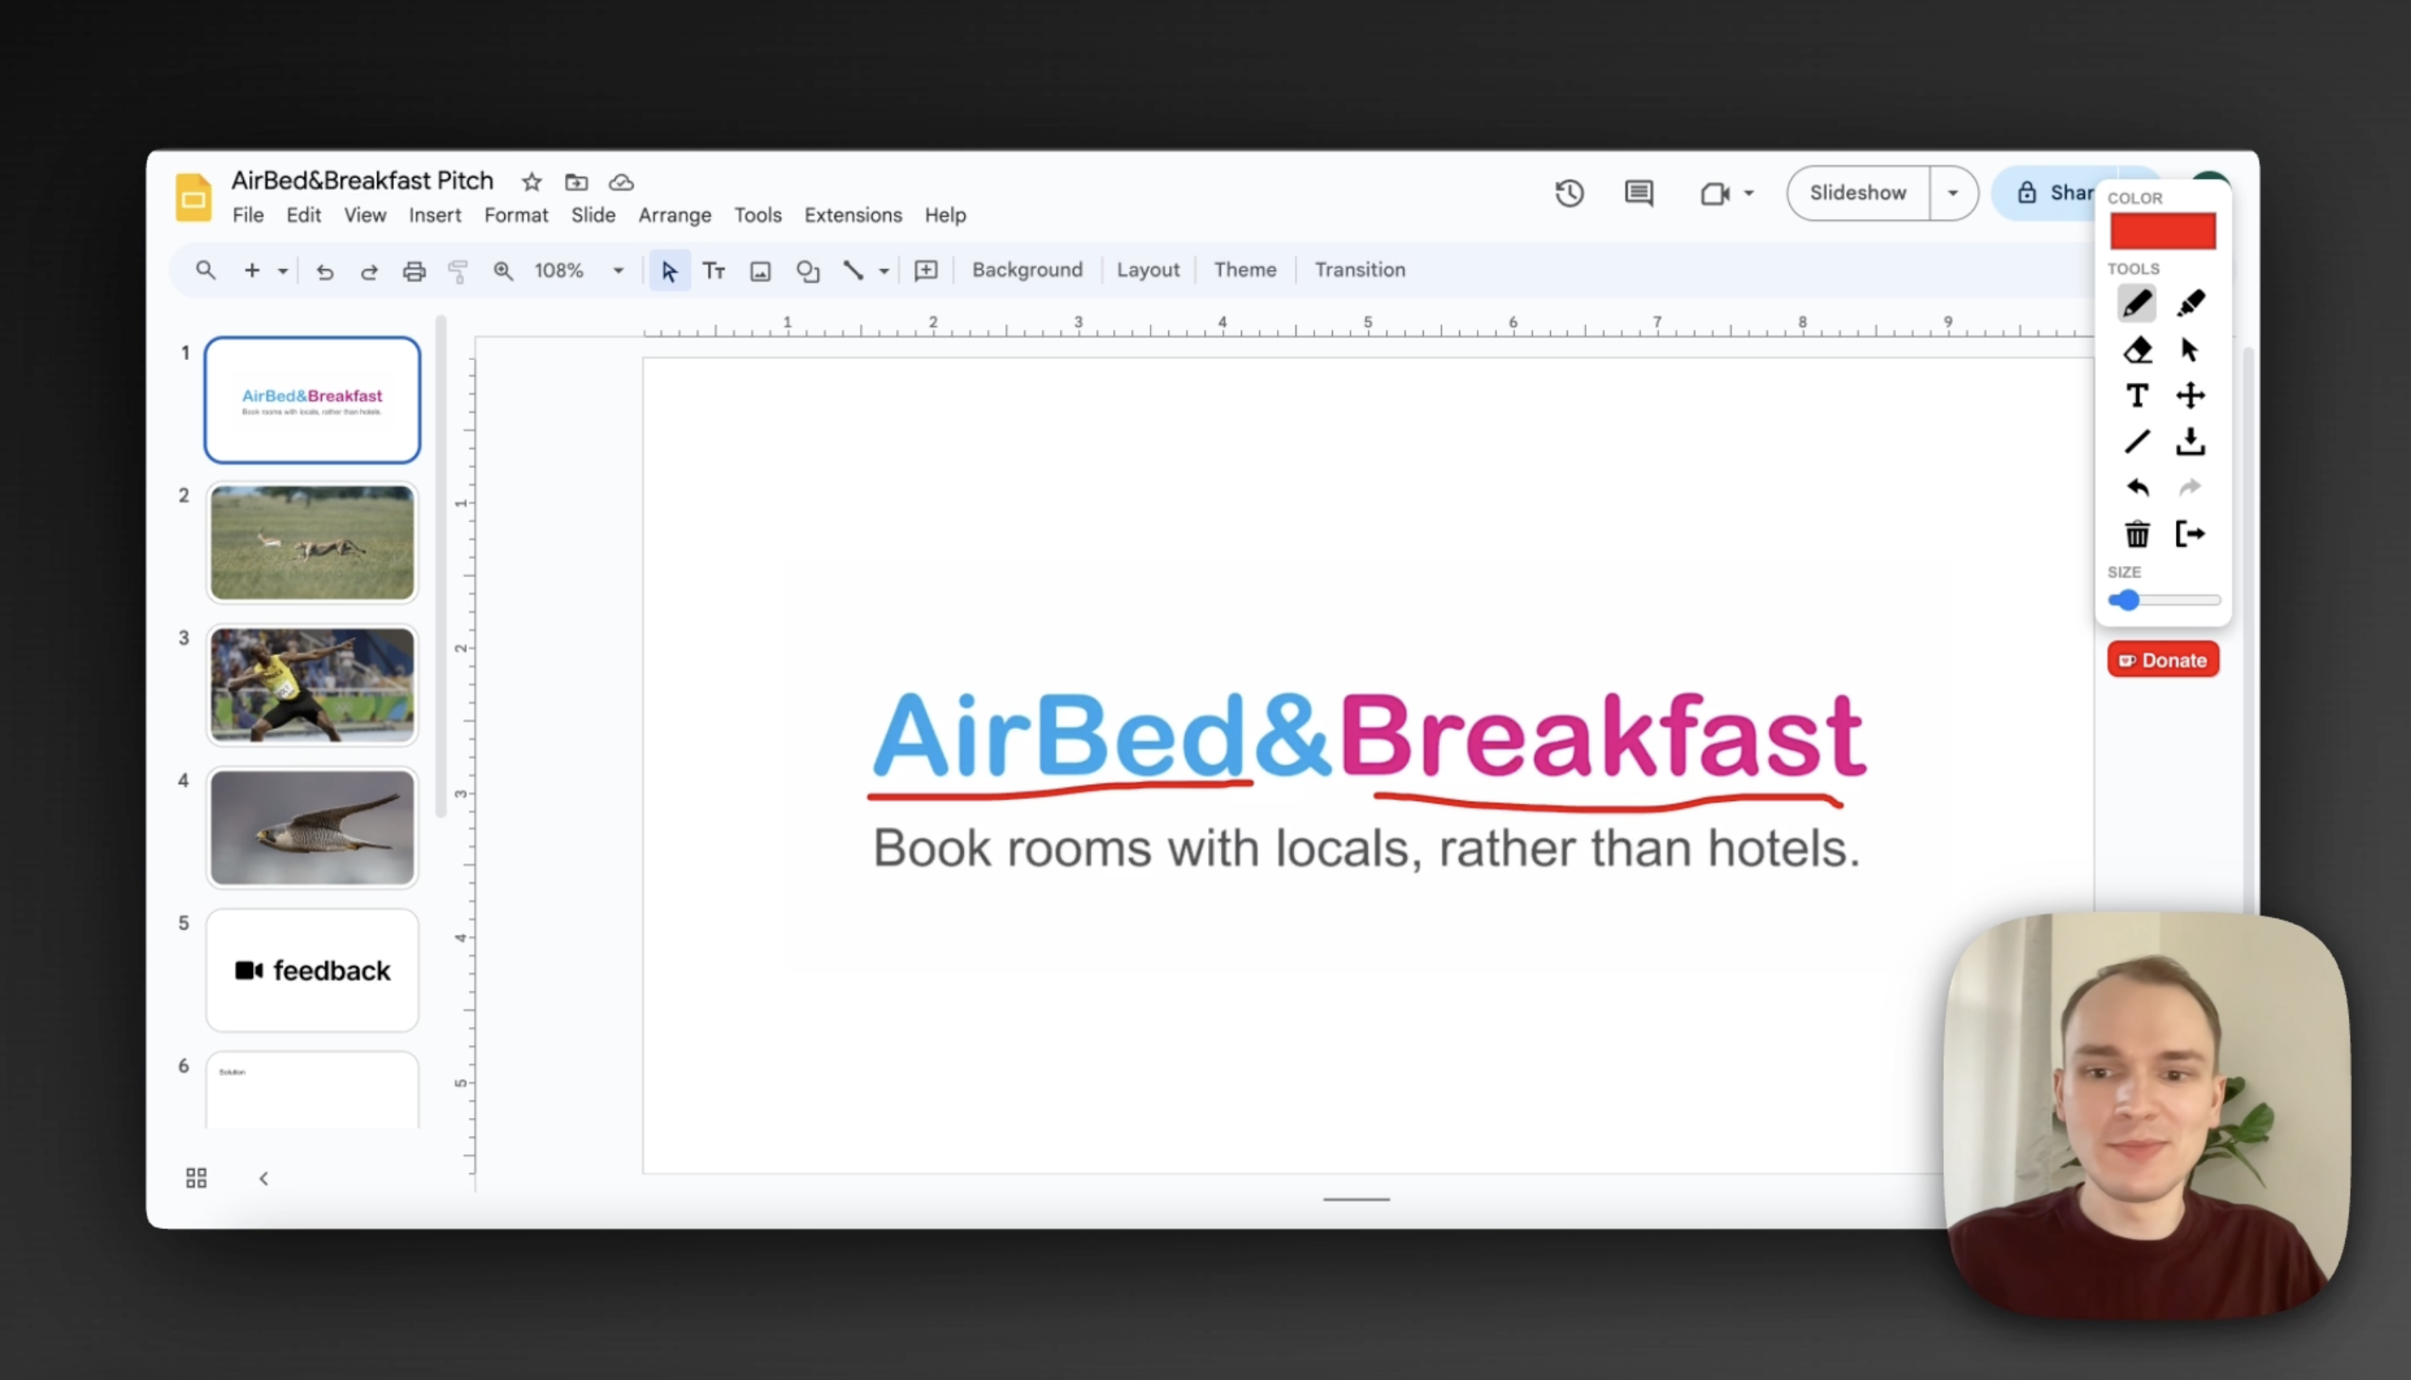Open the red color swatch
This screenshot has height=1380, width=2411.
2163,231
